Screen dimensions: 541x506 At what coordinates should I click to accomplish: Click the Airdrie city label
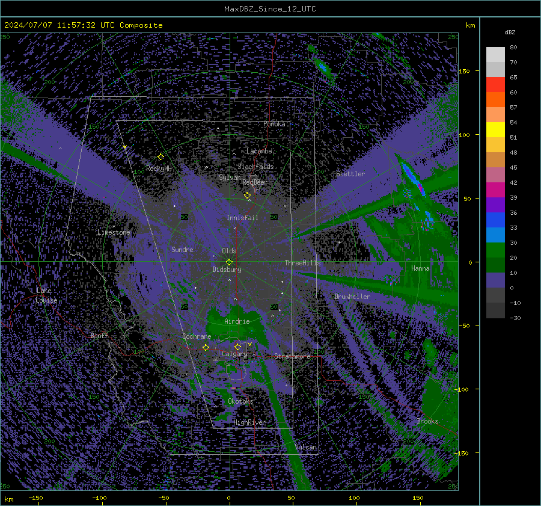[237, 321]
